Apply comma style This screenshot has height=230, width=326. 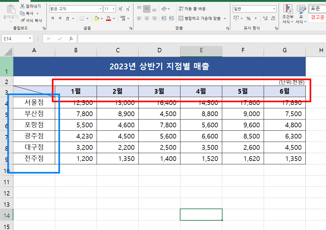click(256, 18)
